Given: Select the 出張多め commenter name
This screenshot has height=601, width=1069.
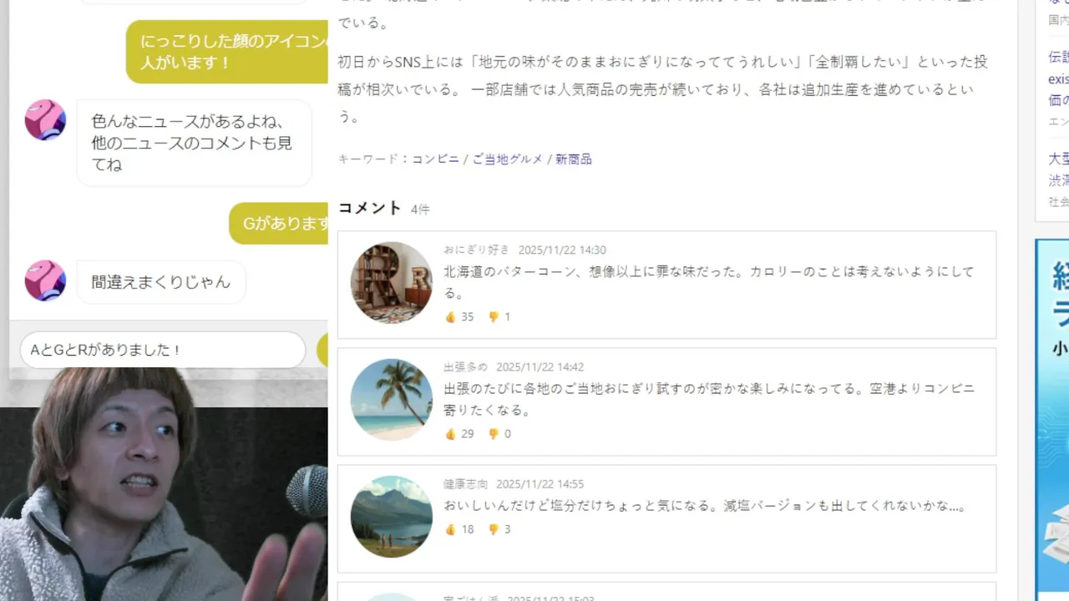Looking at the screenshot, I should 465,366.
